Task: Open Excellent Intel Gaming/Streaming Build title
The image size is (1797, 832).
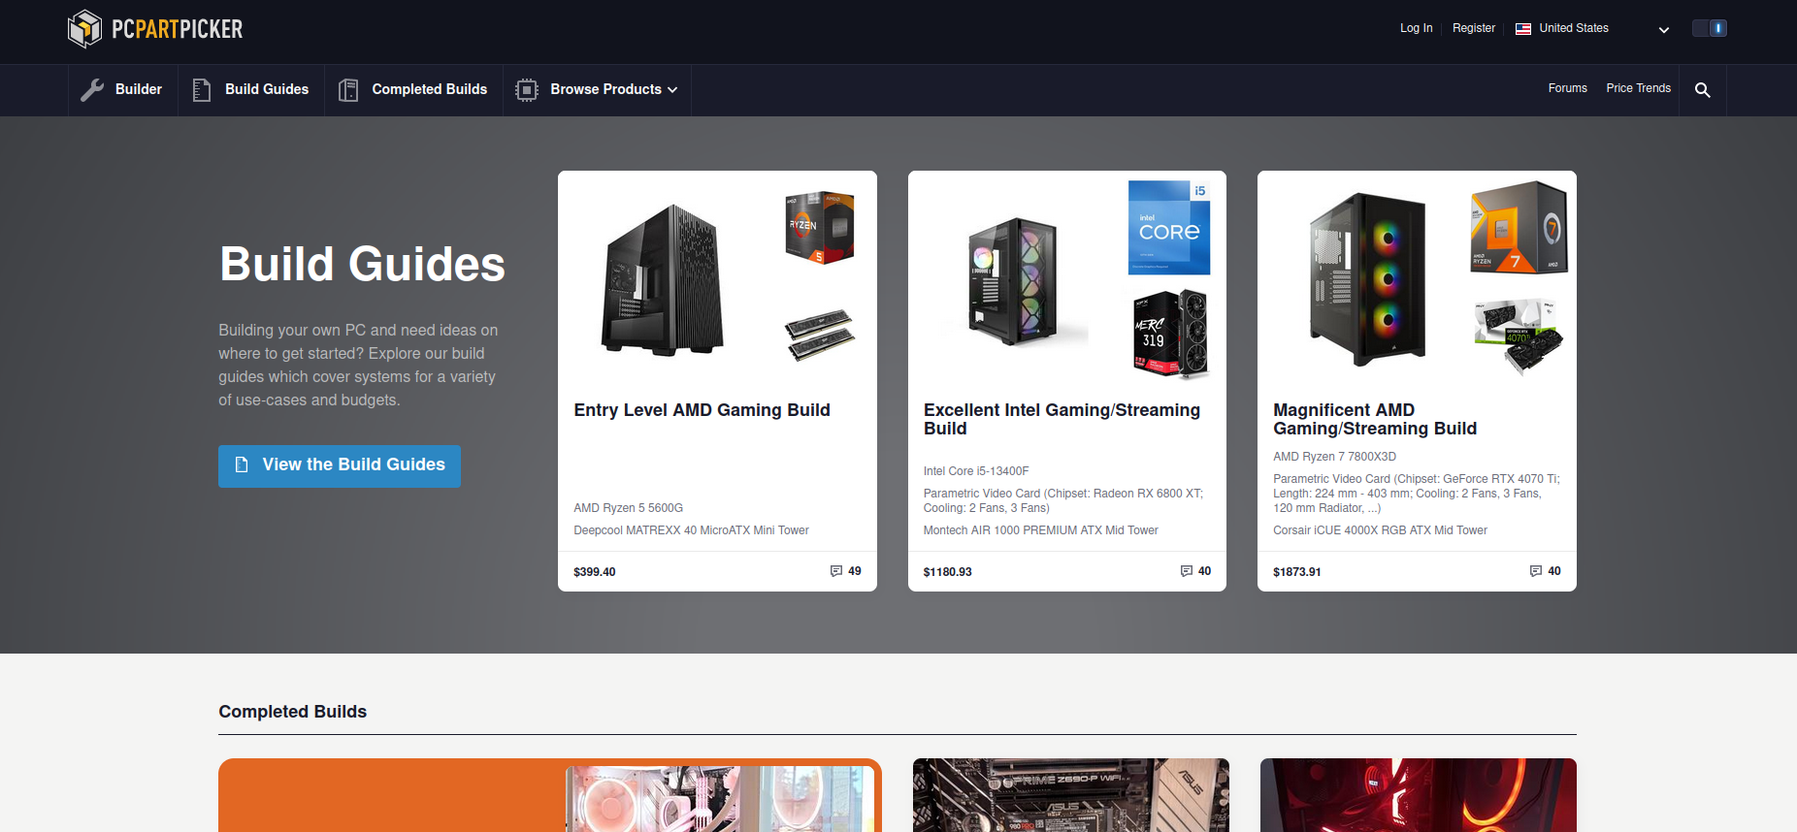Action: coord(1062,419)
